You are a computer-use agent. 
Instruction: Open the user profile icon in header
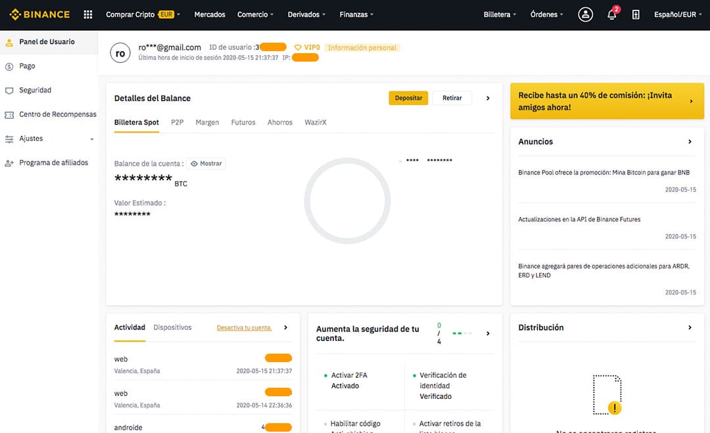pos(585,14)
